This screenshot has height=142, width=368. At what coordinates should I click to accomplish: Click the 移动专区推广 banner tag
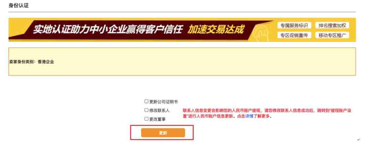click(332, 35)
